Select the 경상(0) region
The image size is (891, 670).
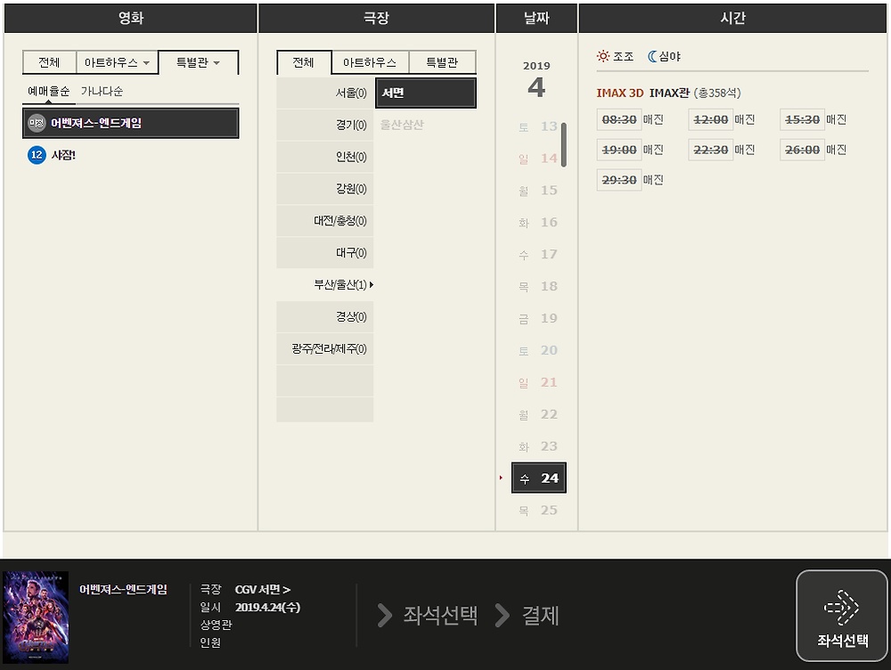pos(325,316)
